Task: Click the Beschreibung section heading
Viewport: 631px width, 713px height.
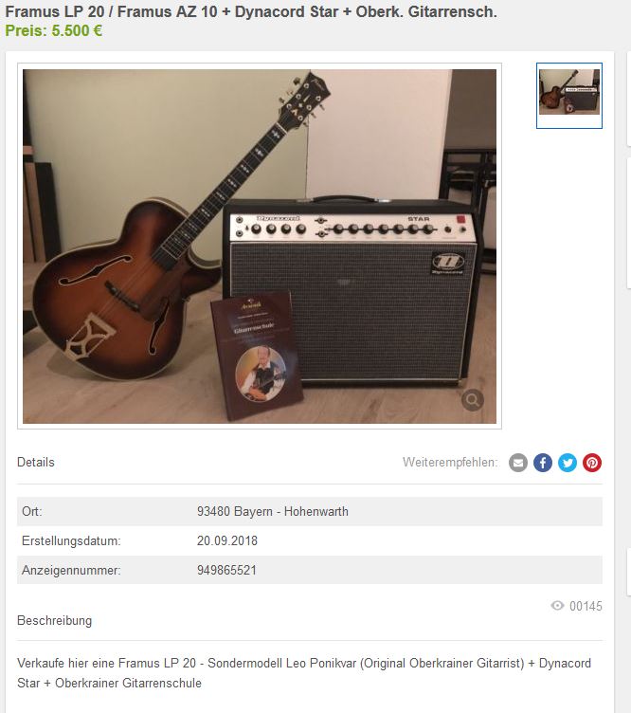Action: [x=55, y=621]
